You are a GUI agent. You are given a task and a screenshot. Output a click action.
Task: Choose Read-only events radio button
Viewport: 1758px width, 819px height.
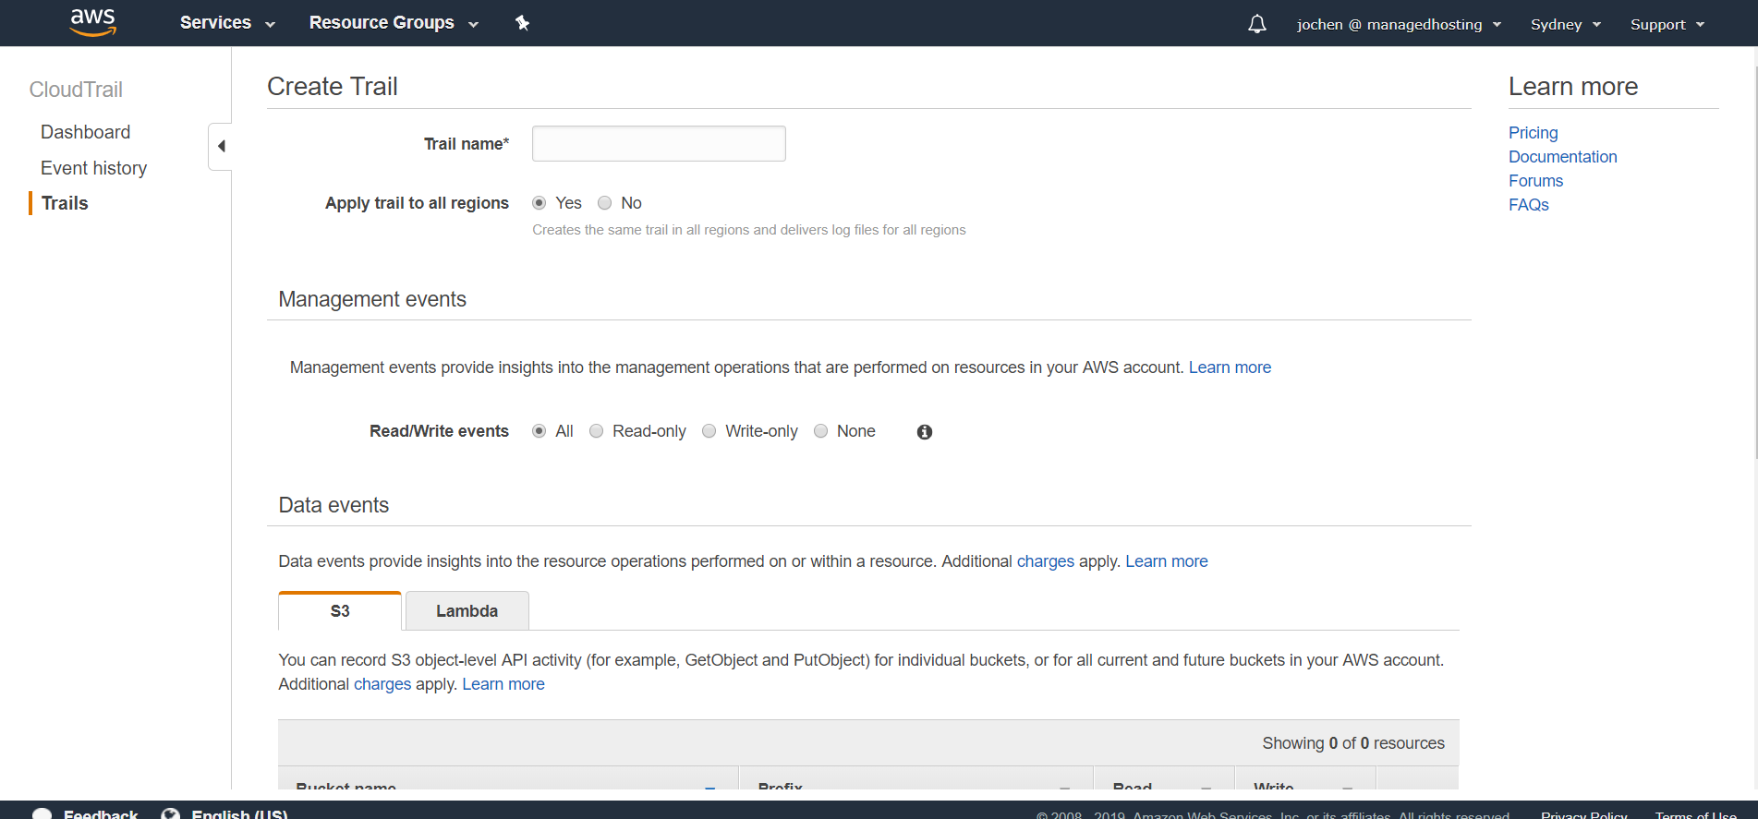597,431
